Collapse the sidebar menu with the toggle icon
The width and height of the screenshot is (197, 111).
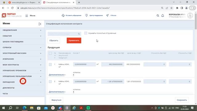pos(40,24)
